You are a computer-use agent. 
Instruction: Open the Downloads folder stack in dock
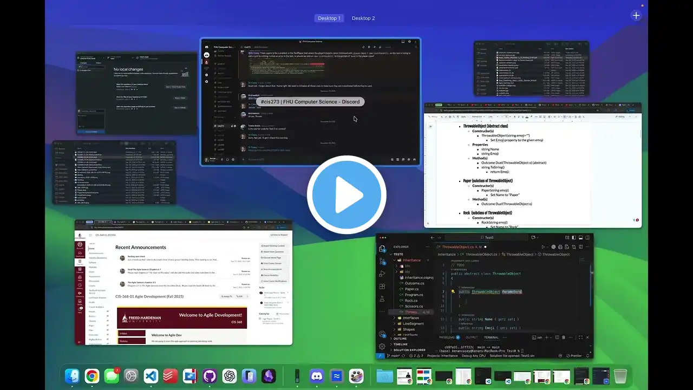385,376
